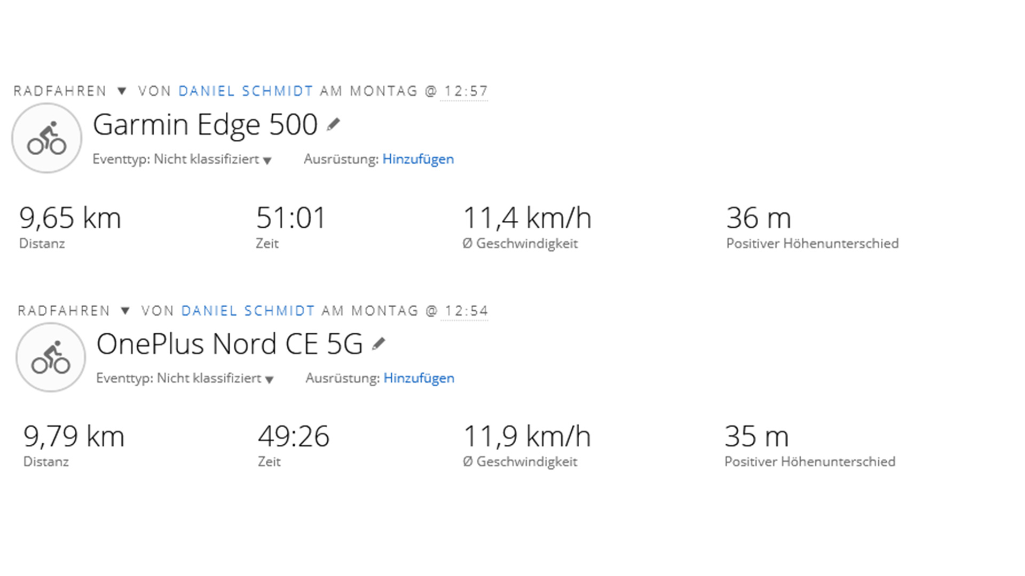Click the 11,4 km/h average speed value
The image size is (1025, 576).
[x=527, y=218]
